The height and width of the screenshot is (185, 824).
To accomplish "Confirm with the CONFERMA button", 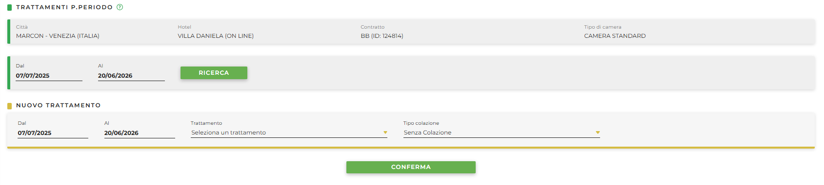I will [x=411, y=167].
